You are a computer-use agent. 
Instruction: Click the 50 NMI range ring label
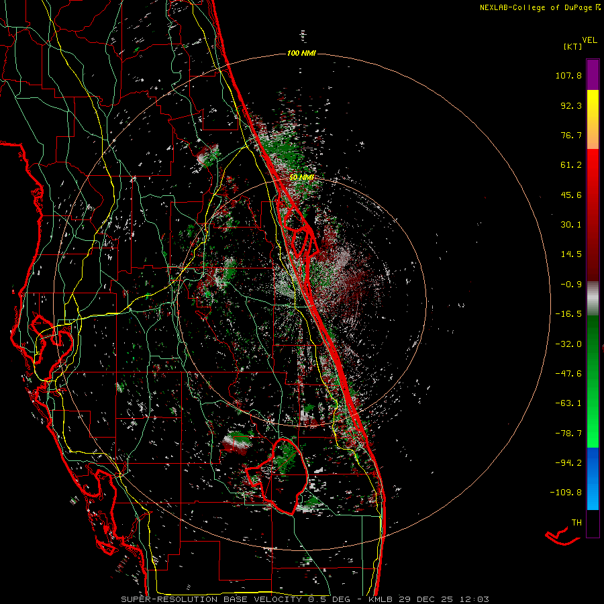pos(301,177)
